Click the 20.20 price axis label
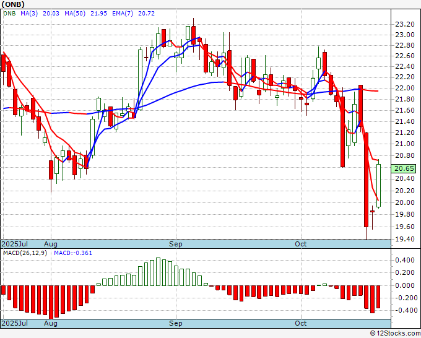Image resolution: width=421 pixels, height=338 pixels. (x=405, y=191)
